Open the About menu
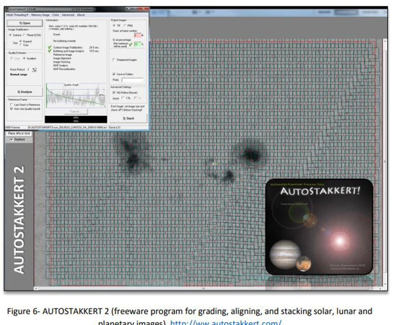The width and height of the screenshot is (403, 325). [x=81, y=15]
